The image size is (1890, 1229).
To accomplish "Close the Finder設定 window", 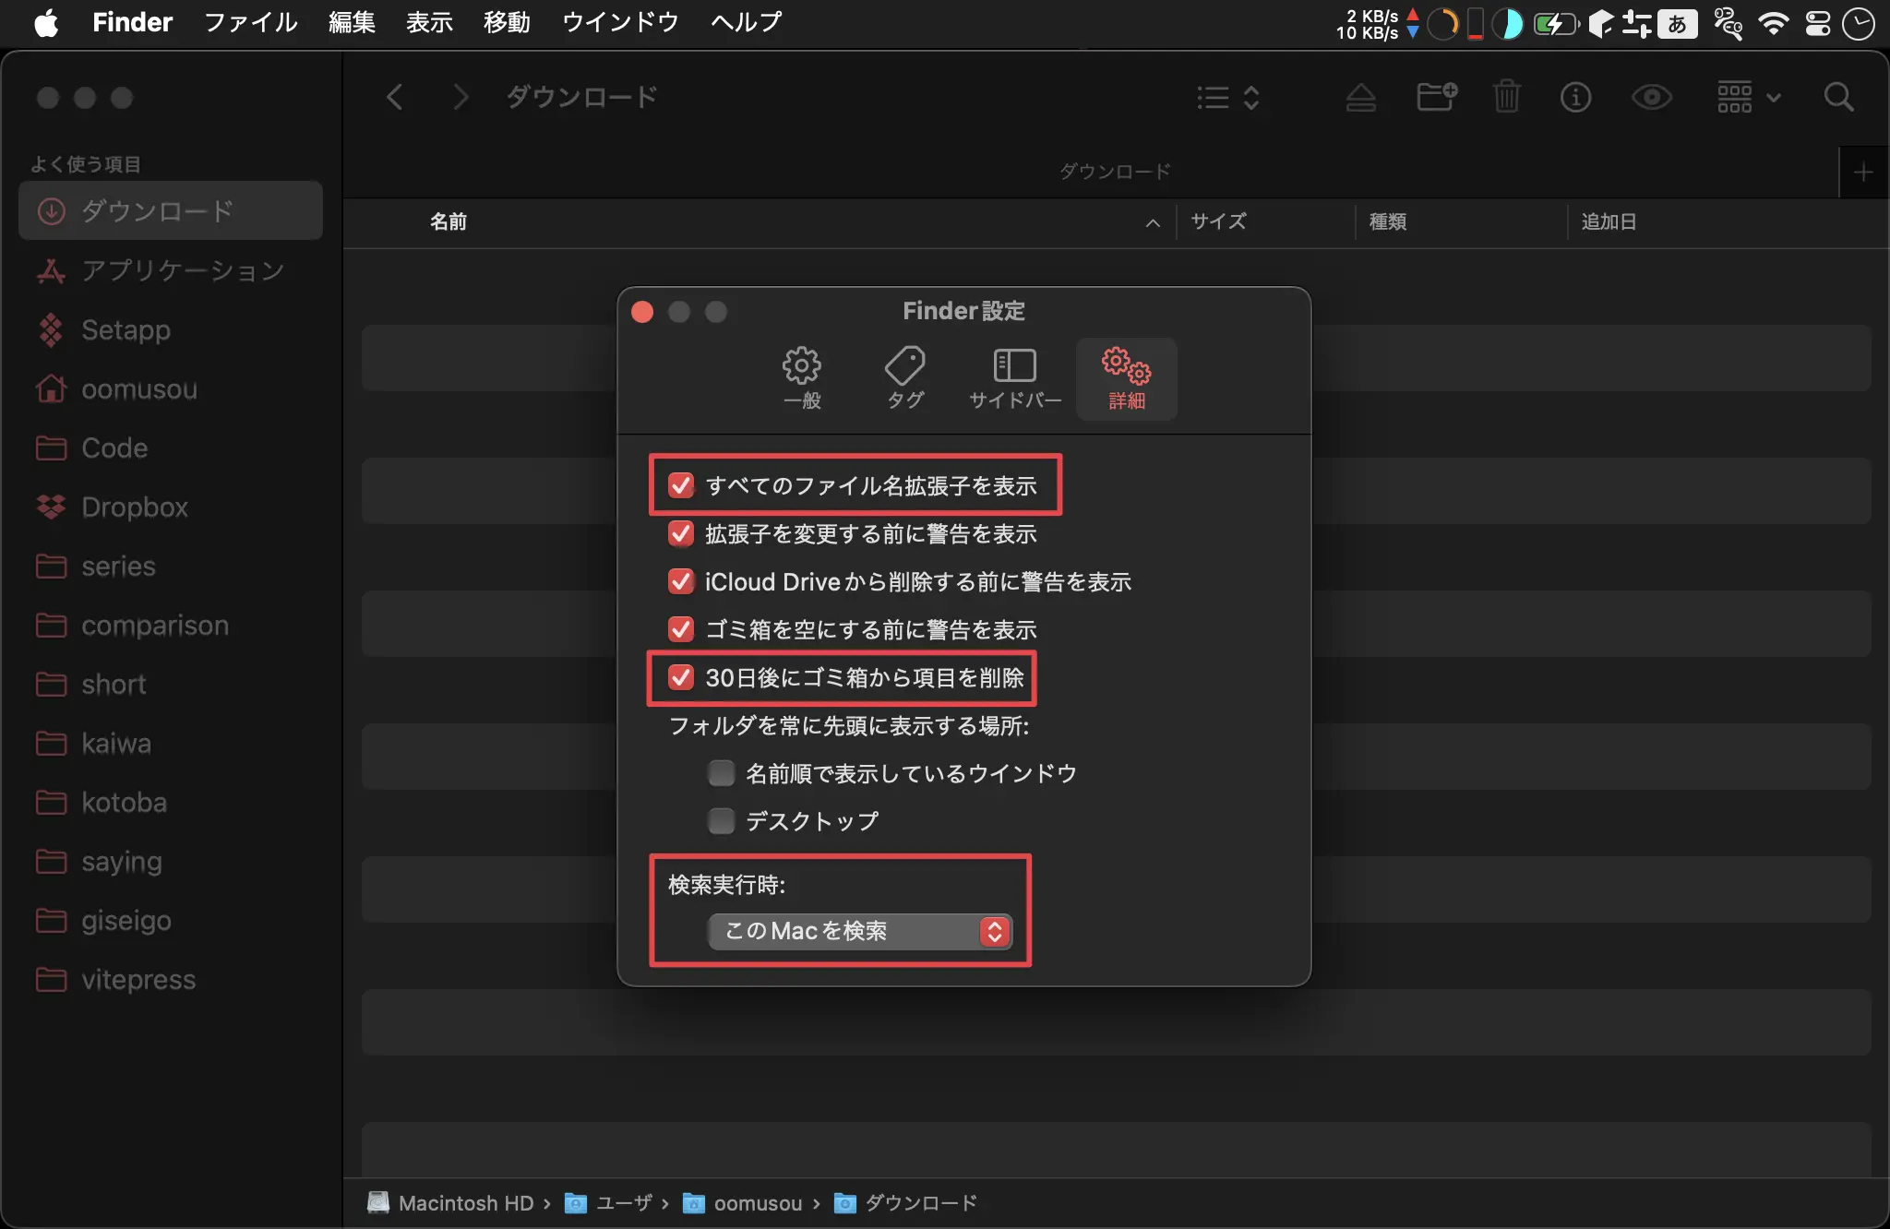I will pos(642,312).
